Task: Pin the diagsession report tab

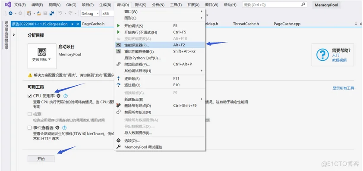Action: [72, 24]
